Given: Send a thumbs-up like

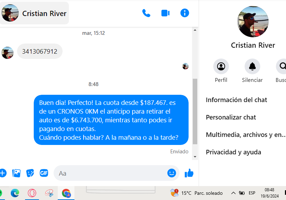Looking at the screenshot, I should 189,173.
